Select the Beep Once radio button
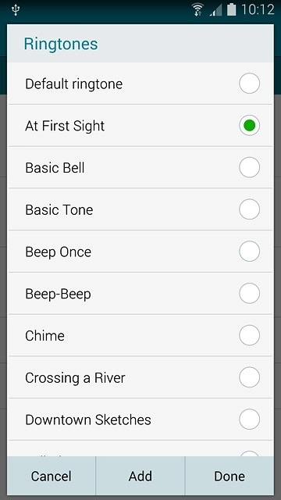The width and height of the screenshot is (281, 500). (x=249, y=252)
